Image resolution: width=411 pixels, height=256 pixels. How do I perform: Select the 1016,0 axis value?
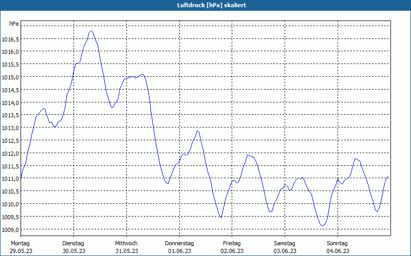10,52
